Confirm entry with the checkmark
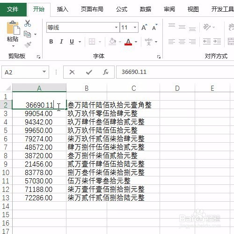 click(x=89, y=72)
